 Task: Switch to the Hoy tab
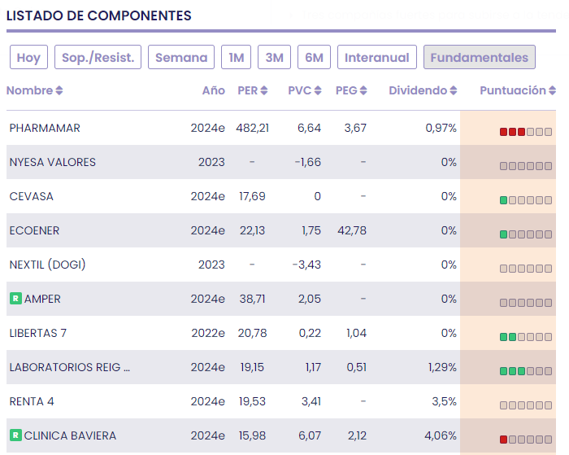click(x=28, y=58)
